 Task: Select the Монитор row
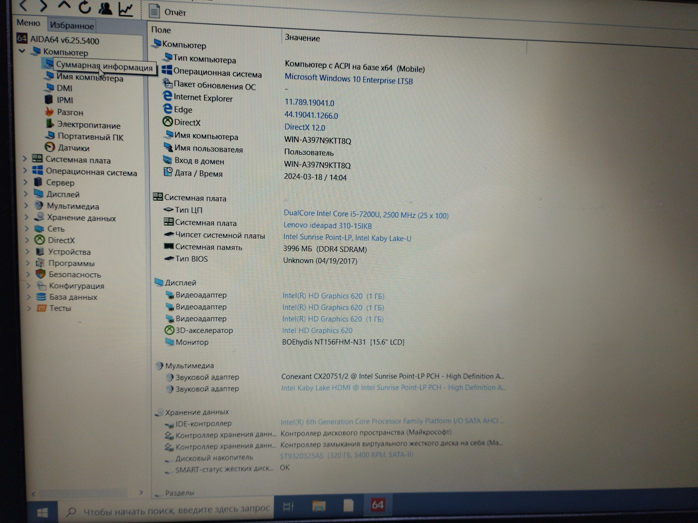(285, 342)
